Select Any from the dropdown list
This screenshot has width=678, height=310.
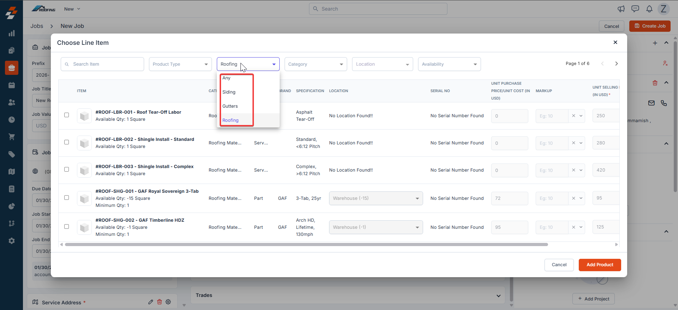(x=248, y=78)
